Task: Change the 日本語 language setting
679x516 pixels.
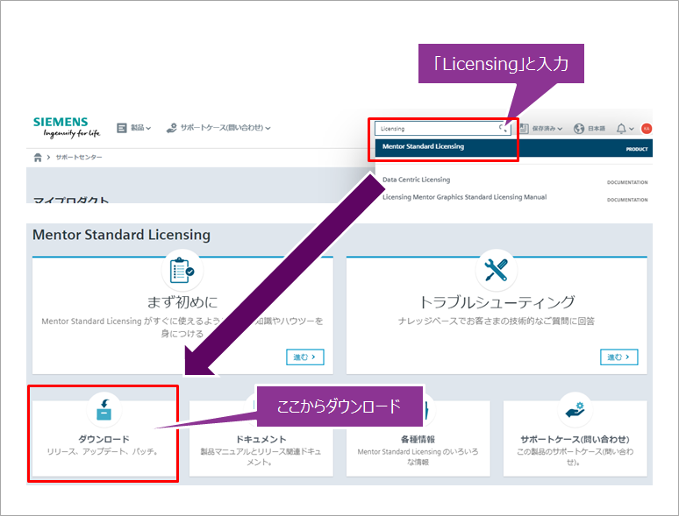Action: [597, 129]
